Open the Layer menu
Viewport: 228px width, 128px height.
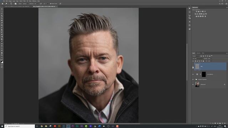[14, 1]
